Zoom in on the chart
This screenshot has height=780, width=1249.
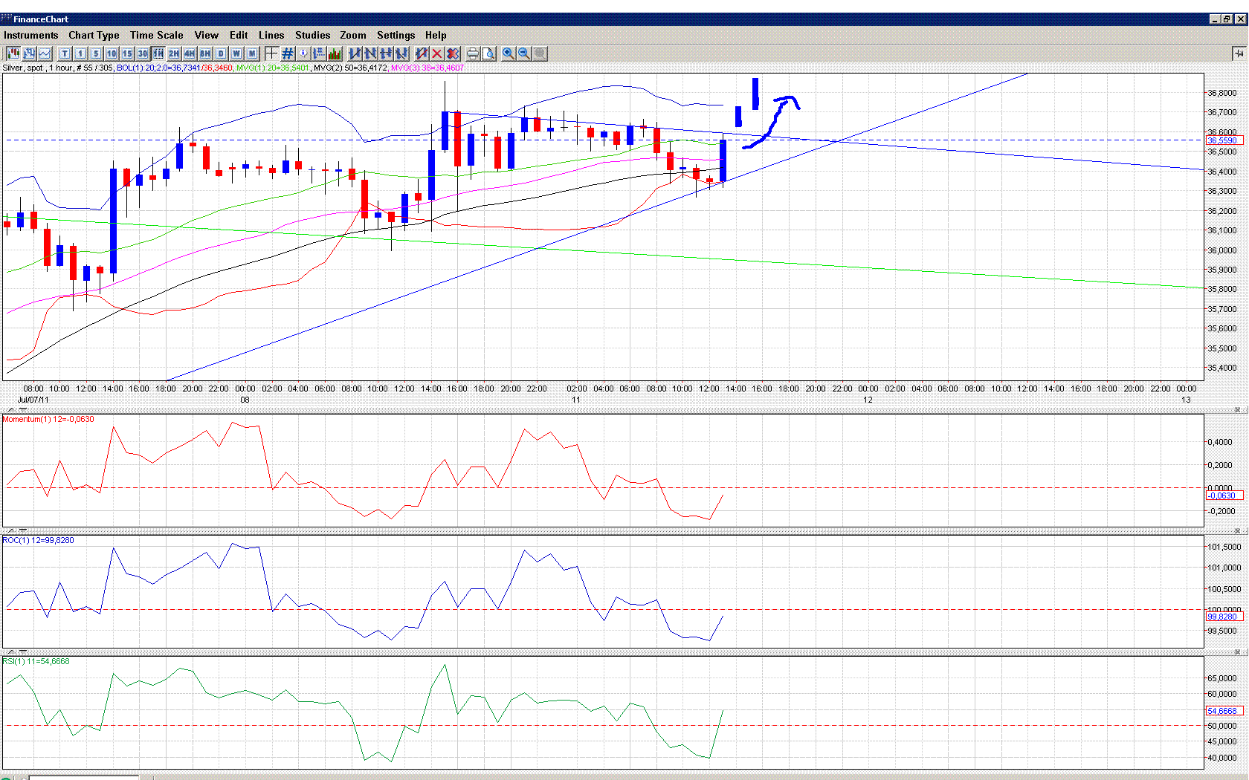click(x=509, y=53)
